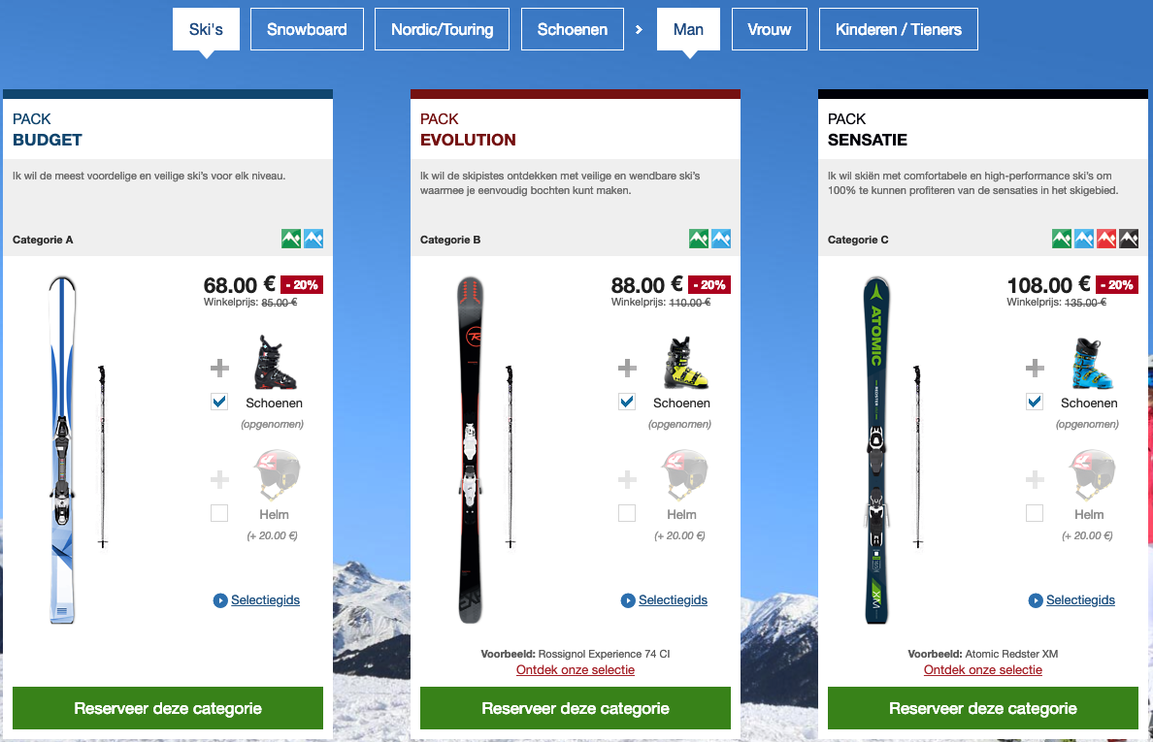Click the Budget pack ski boot icon
The height and width of the screenshot is (742, 1153).
[x=275, y=362]
